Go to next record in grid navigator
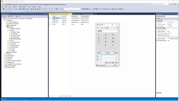 coord(63,96)
